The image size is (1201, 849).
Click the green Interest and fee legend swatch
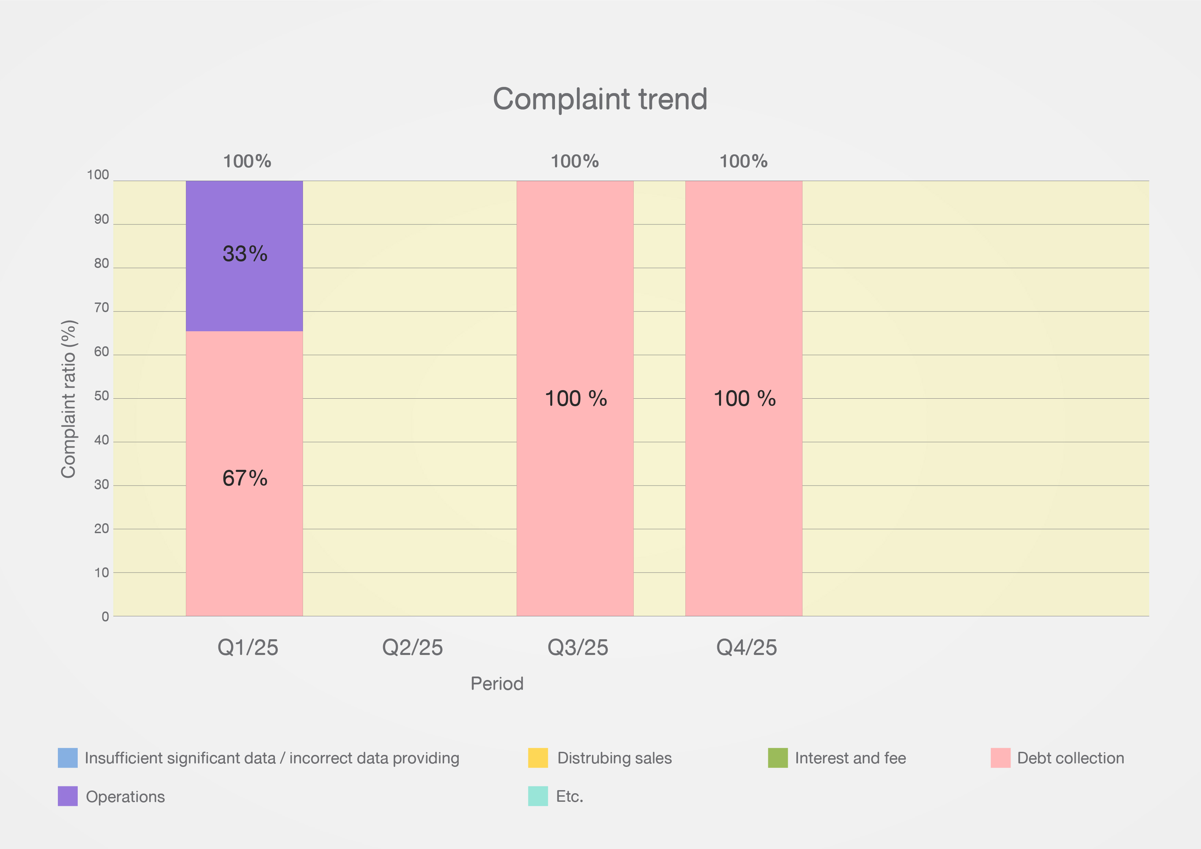[777, 758]
